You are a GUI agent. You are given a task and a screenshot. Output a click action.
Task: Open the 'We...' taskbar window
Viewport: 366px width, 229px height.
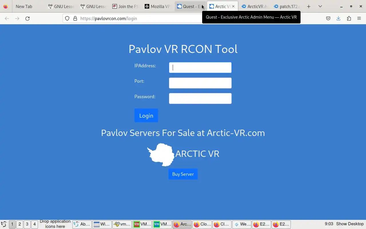(242, 224)
